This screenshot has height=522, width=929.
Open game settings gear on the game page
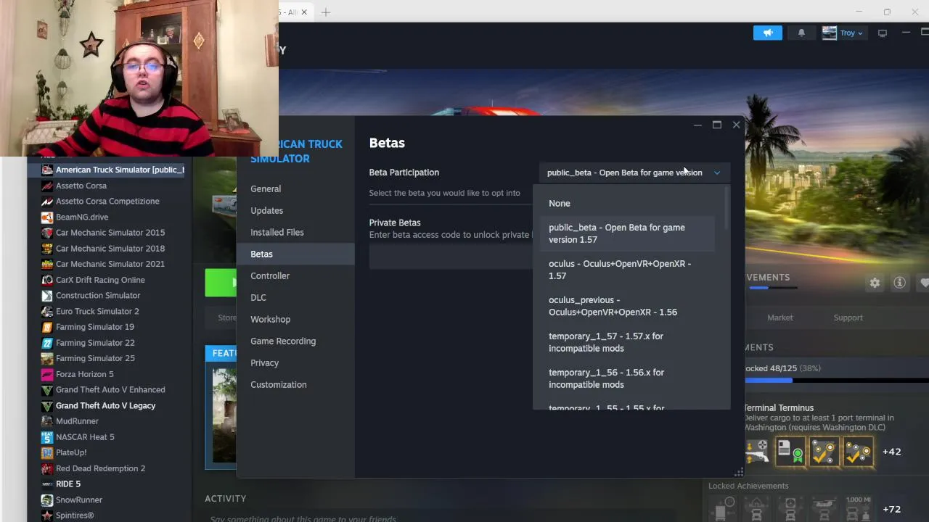[875, 283]
